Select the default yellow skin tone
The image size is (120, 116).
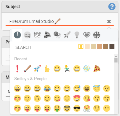tap(81, 46)
